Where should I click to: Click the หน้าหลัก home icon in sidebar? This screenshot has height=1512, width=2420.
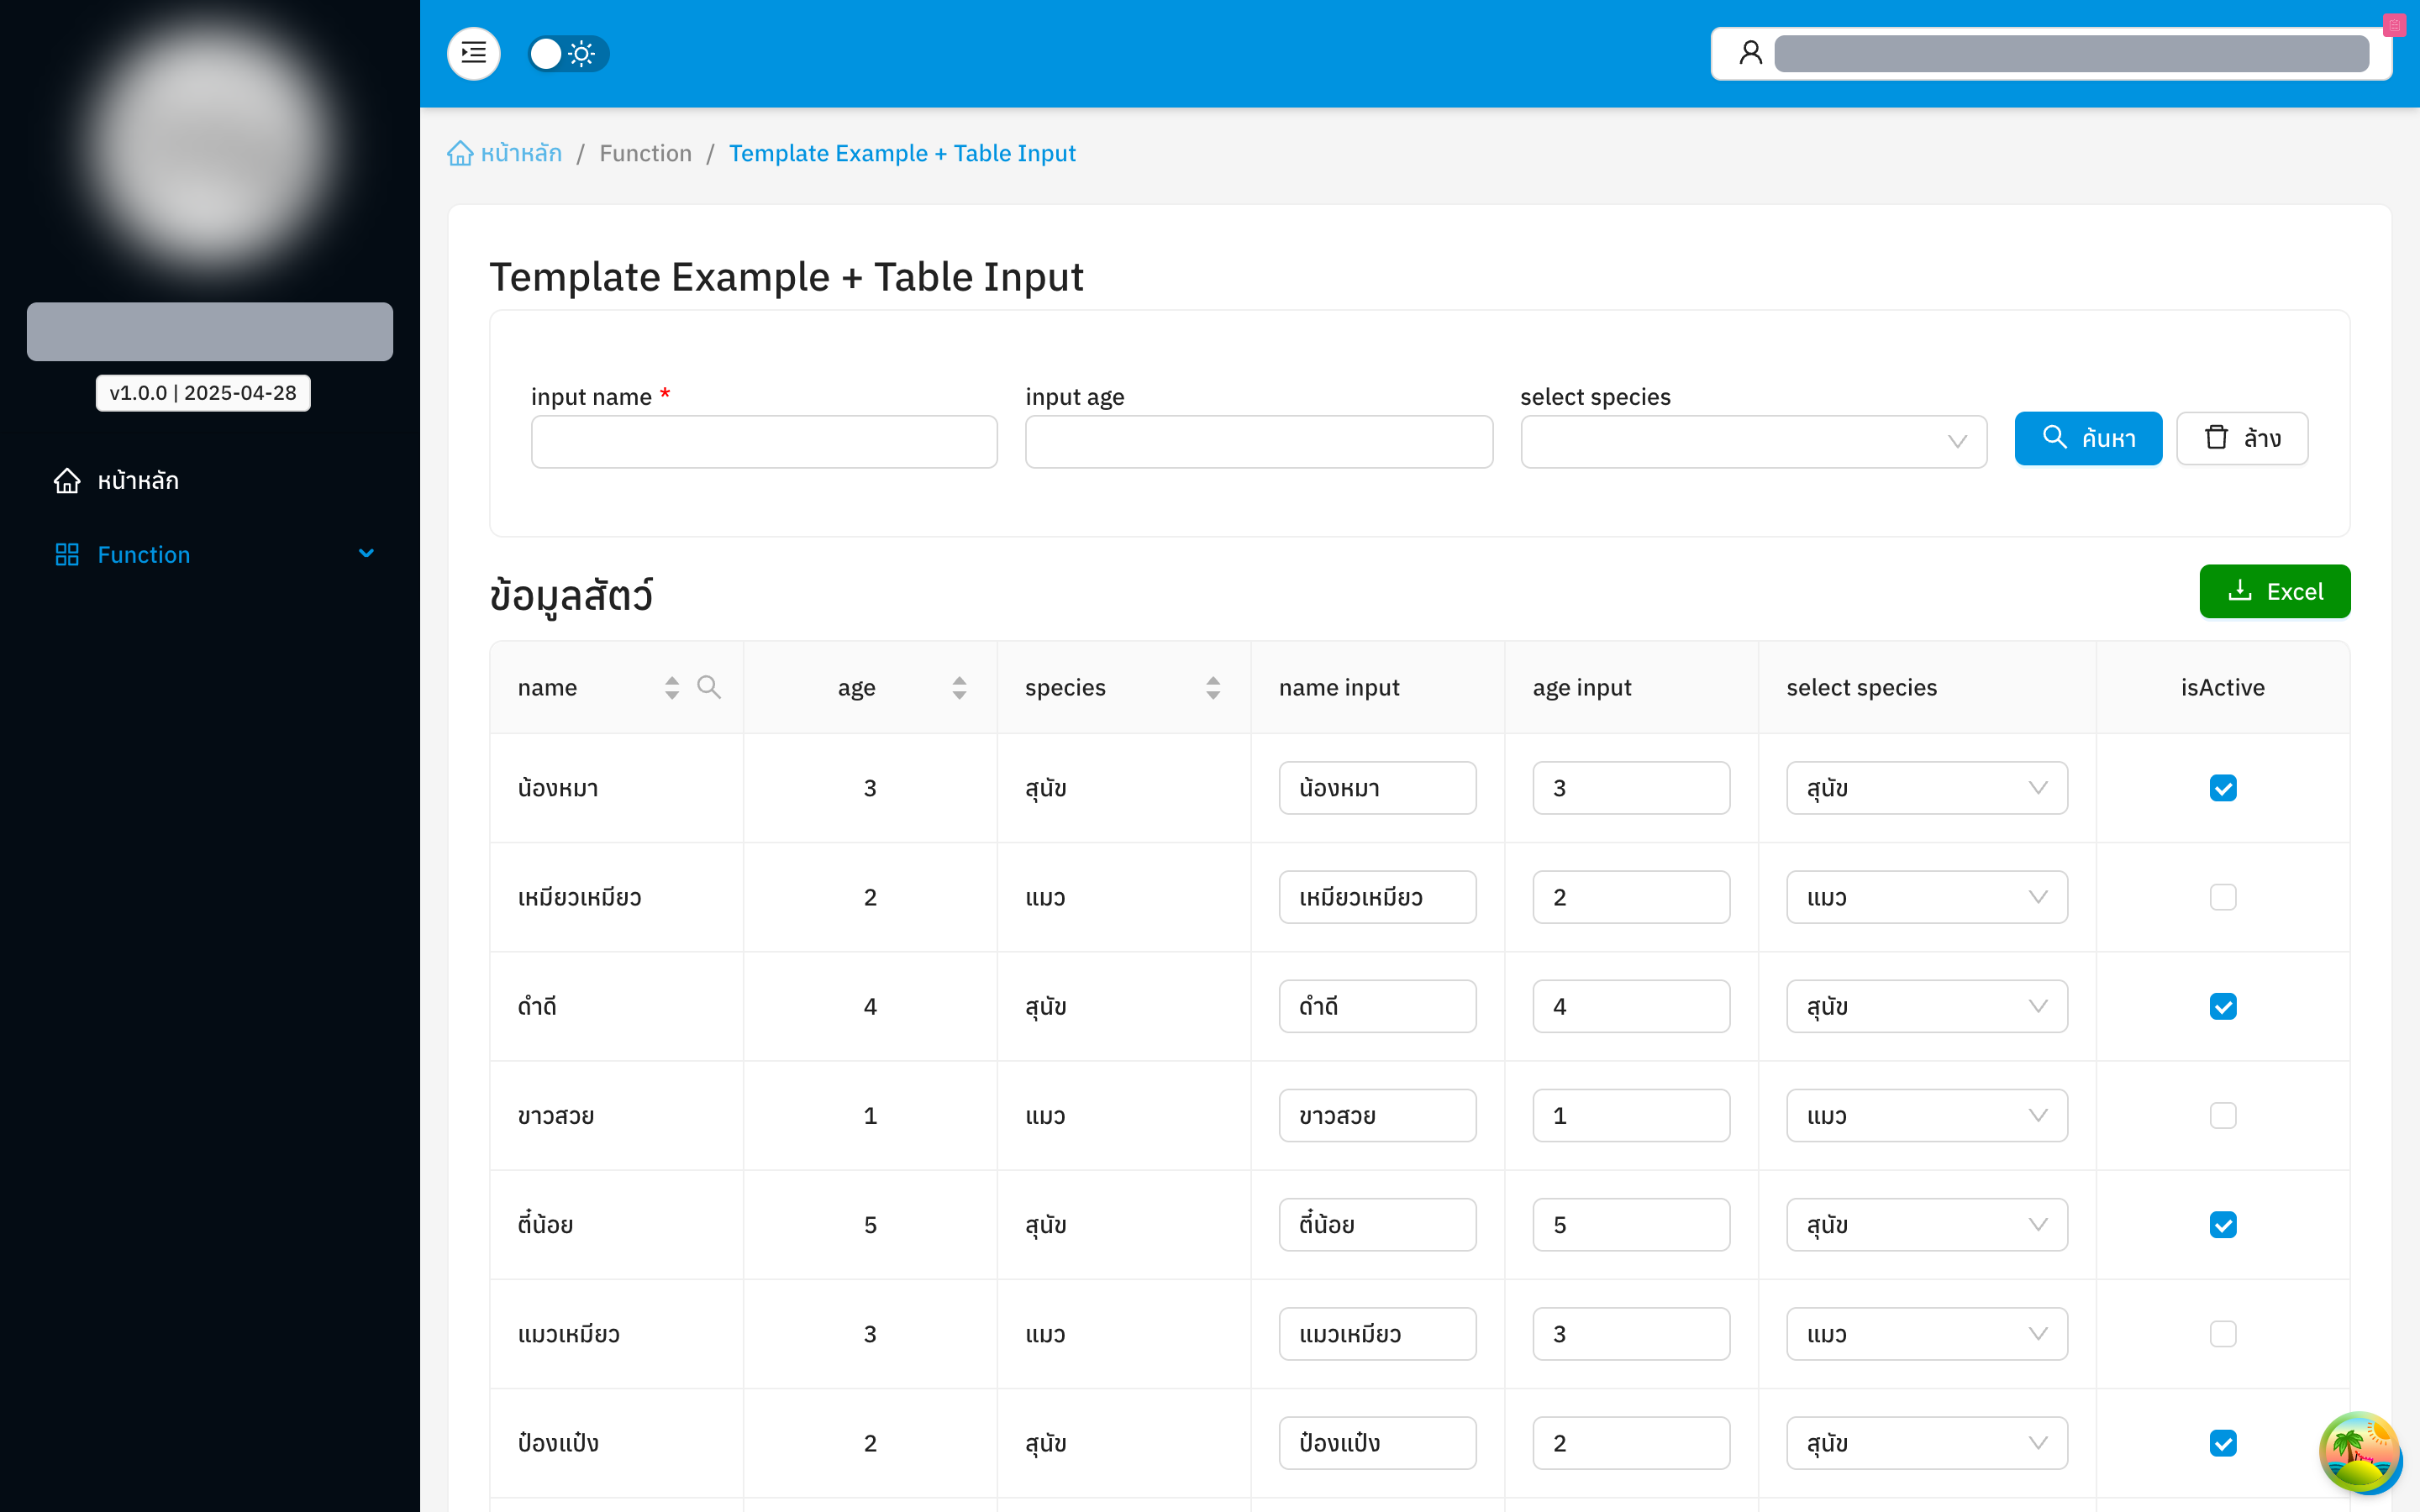pos(67,480)
